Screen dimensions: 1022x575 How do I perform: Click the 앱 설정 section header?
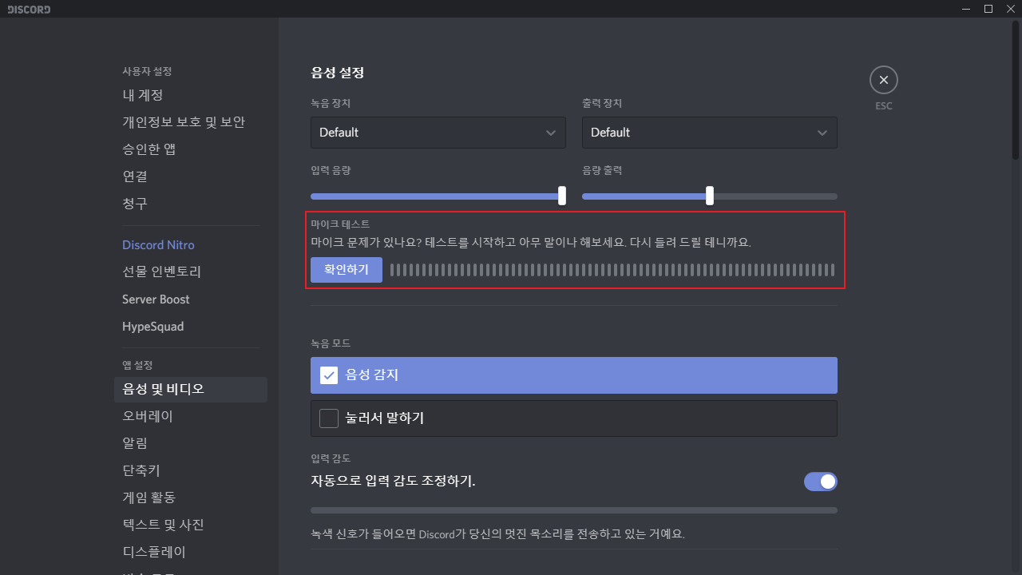coord(137,365)
